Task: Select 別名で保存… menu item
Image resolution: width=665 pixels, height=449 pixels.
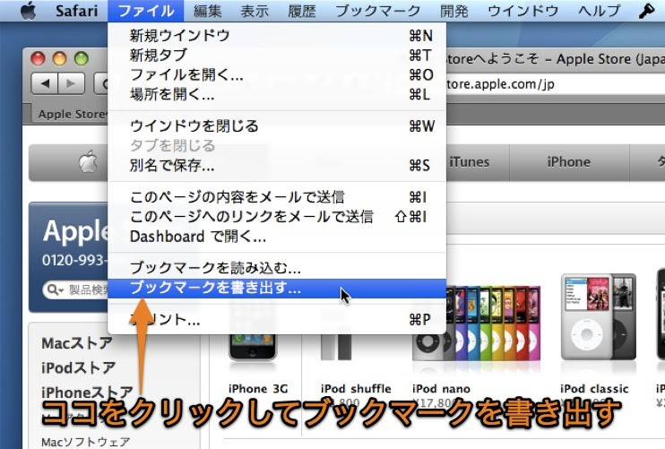Action: click(x=277, y=165)
